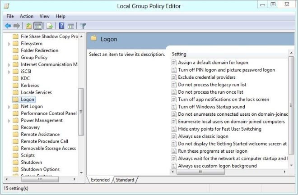Open the File menu

click(x=10, y=16)
